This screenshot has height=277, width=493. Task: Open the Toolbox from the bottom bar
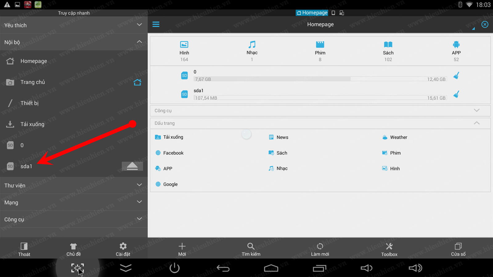[389, 249]
